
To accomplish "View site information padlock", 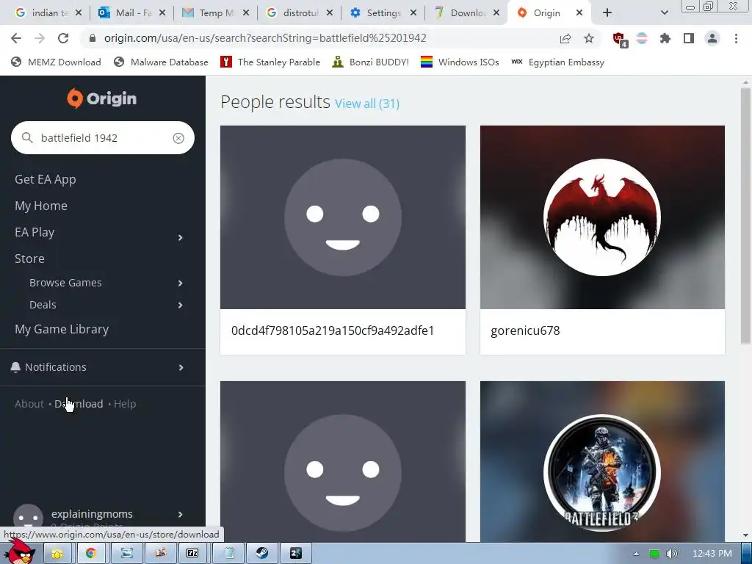I will point(93,38).
